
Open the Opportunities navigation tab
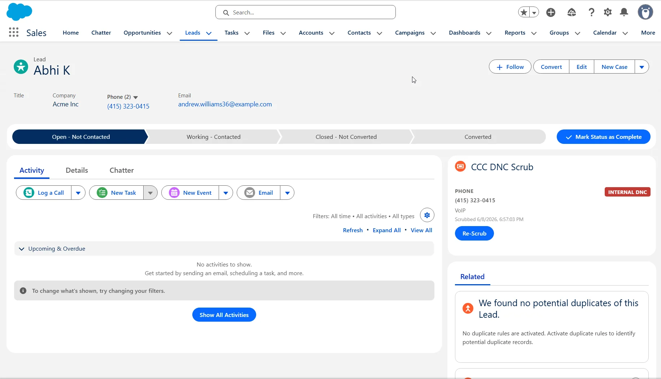[142, 32]
